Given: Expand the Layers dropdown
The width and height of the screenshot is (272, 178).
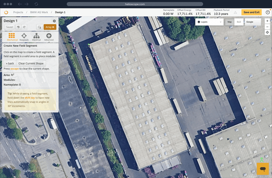Looking at the screenshot, I should tap(209, 22).
